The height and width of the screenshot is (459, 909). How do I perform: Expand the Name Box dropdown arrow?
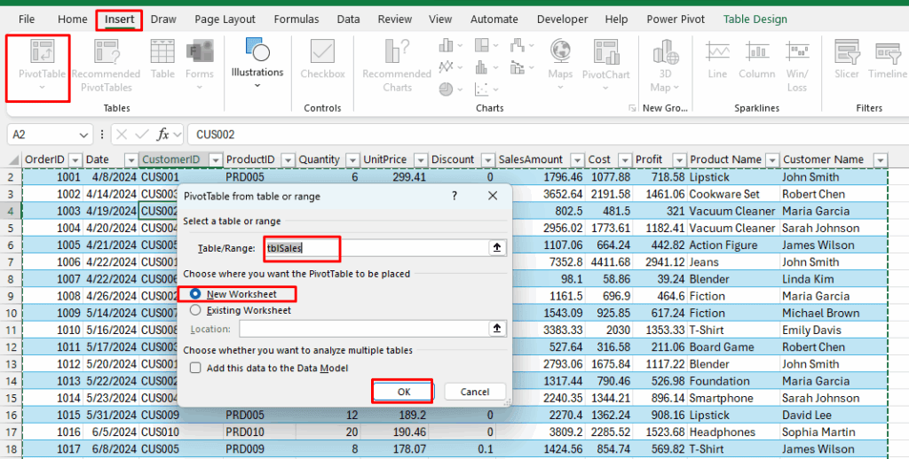point(83,135)
